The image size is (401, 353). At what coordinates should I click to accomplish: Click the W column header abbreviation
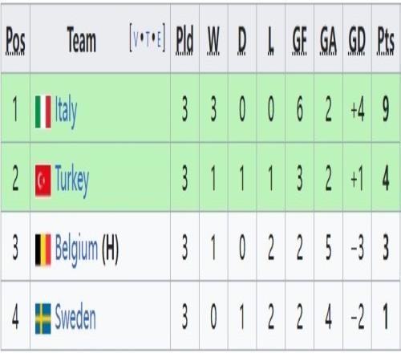tap(213, 40)
